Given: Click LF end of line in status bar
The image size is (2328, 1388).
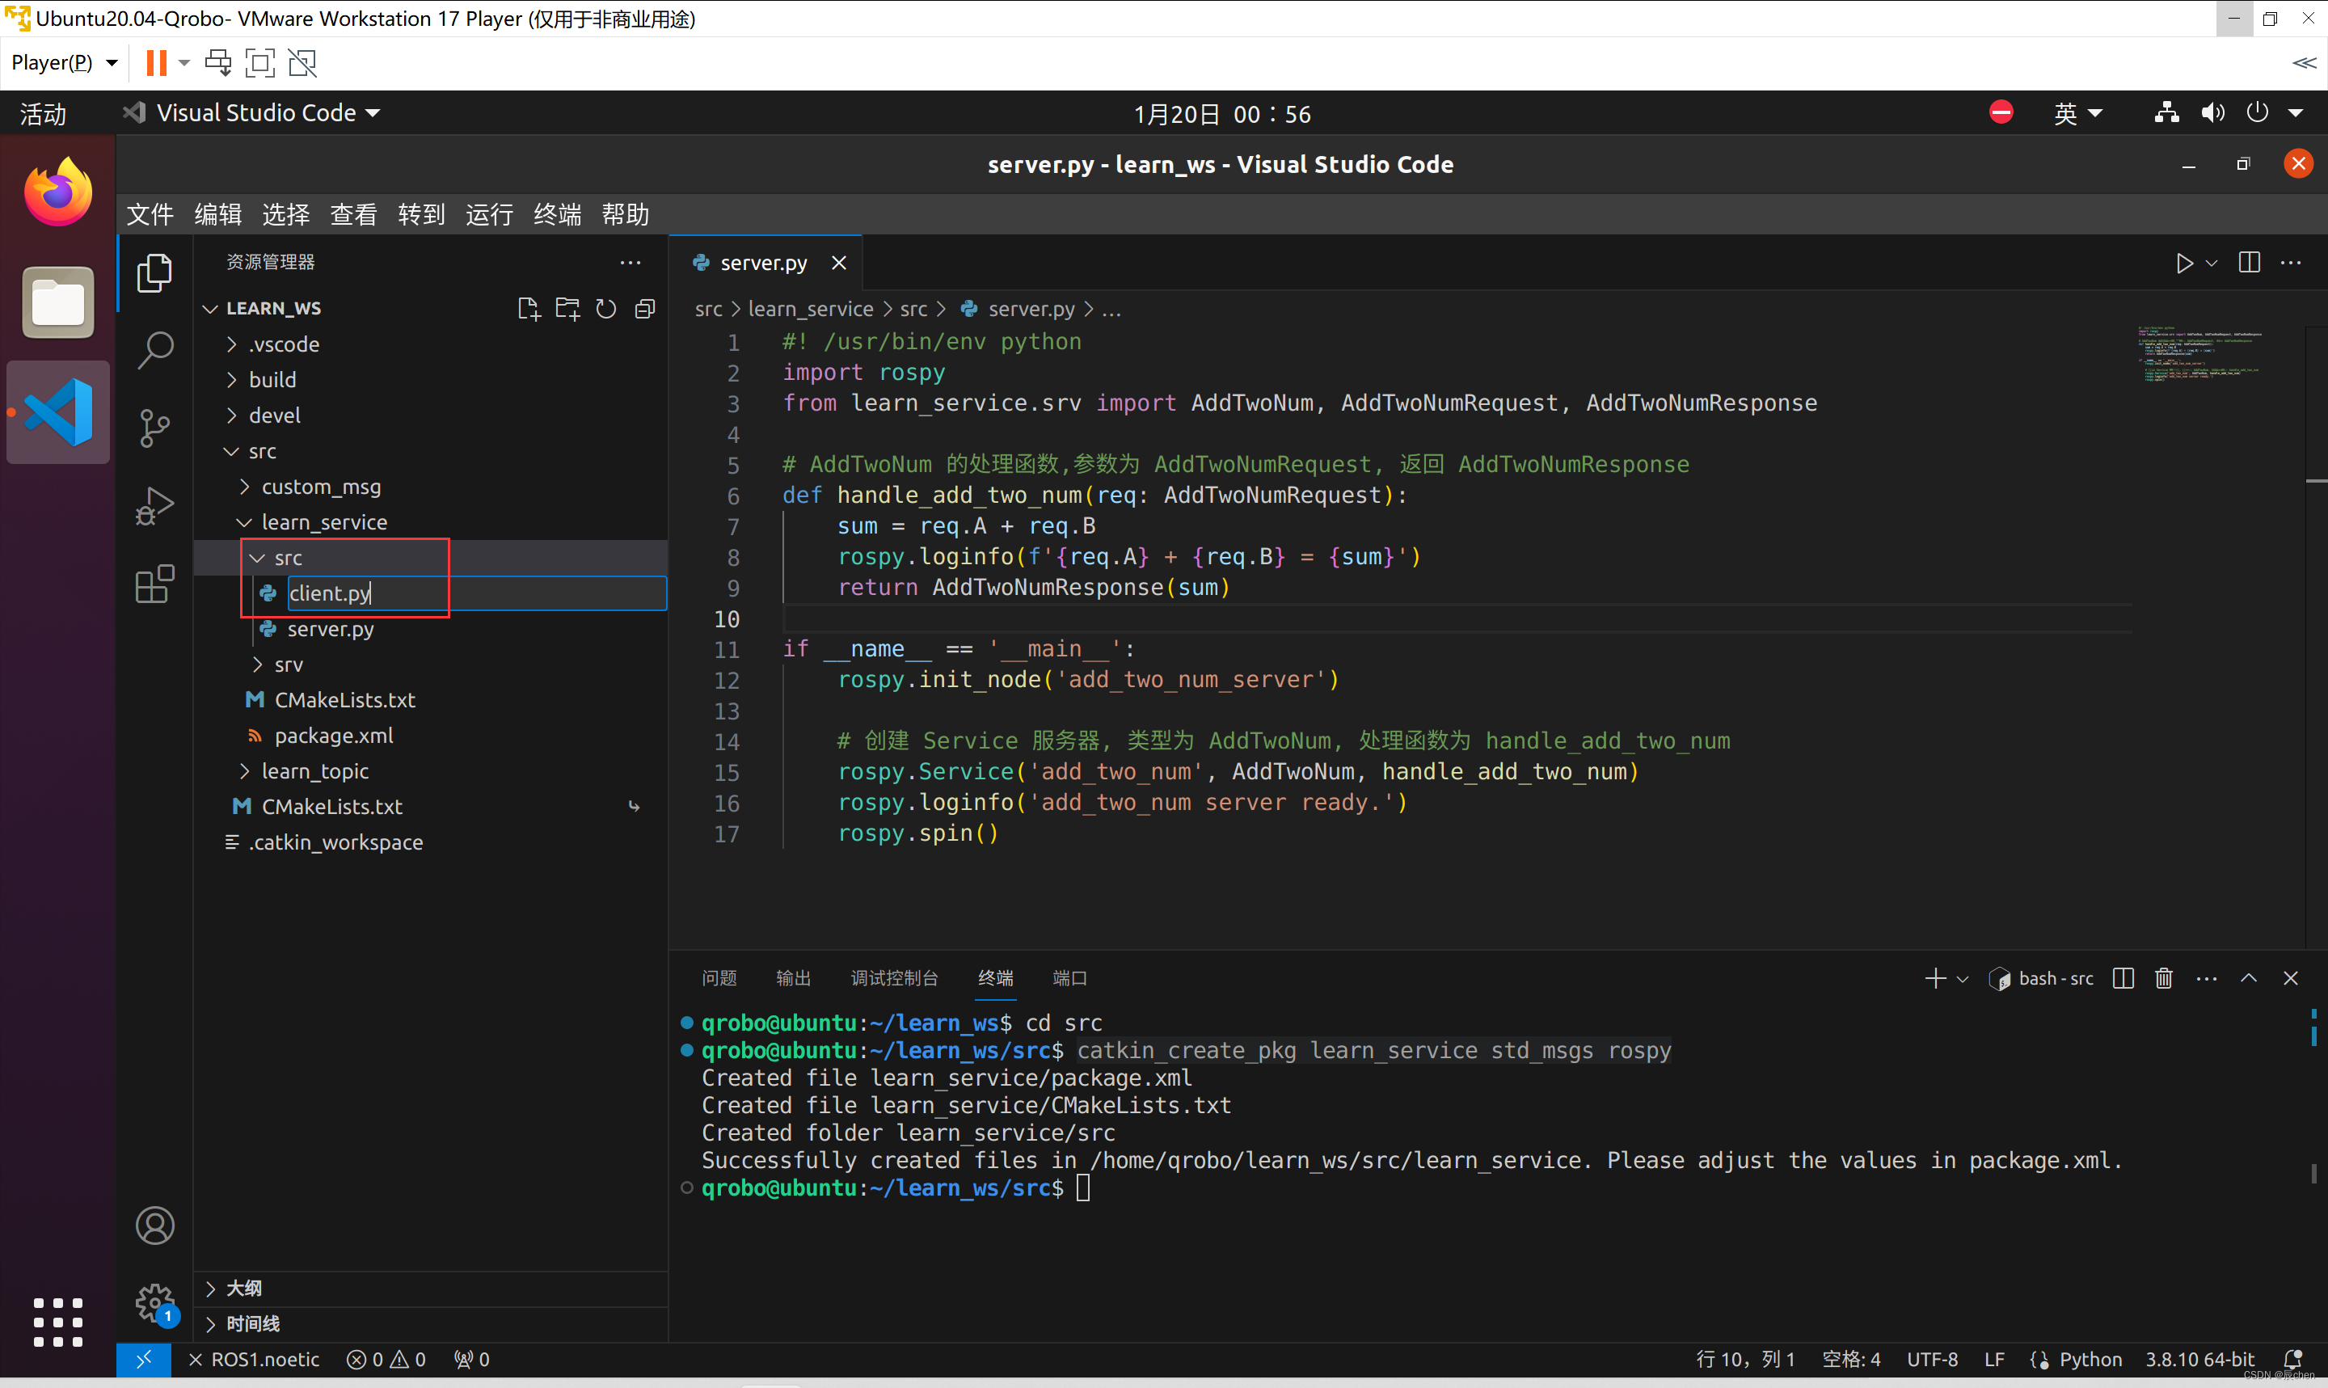Looking at the screenshot, I should point(1994,1359).
